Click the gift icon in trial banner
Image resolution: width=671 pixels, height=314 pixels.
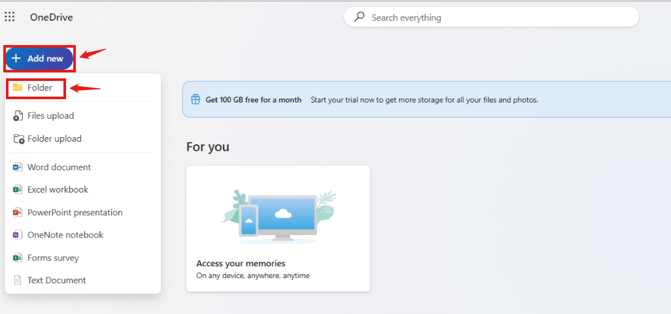coord(196,99)
